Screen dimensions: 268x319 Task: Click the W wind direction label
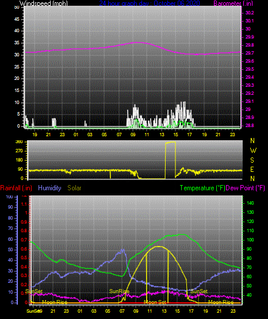[253, 151]
